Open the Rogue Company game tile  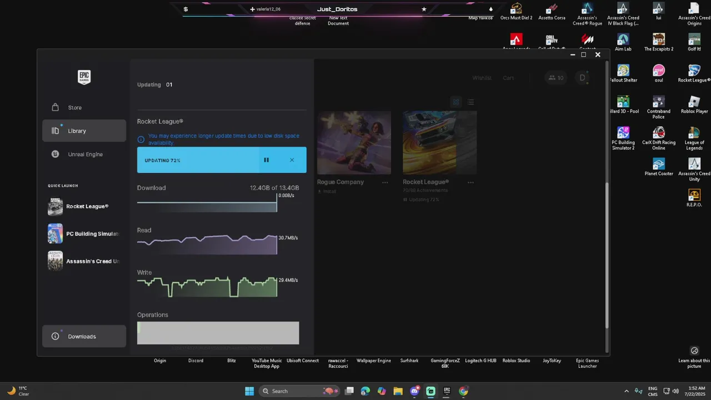coord(354,142)
